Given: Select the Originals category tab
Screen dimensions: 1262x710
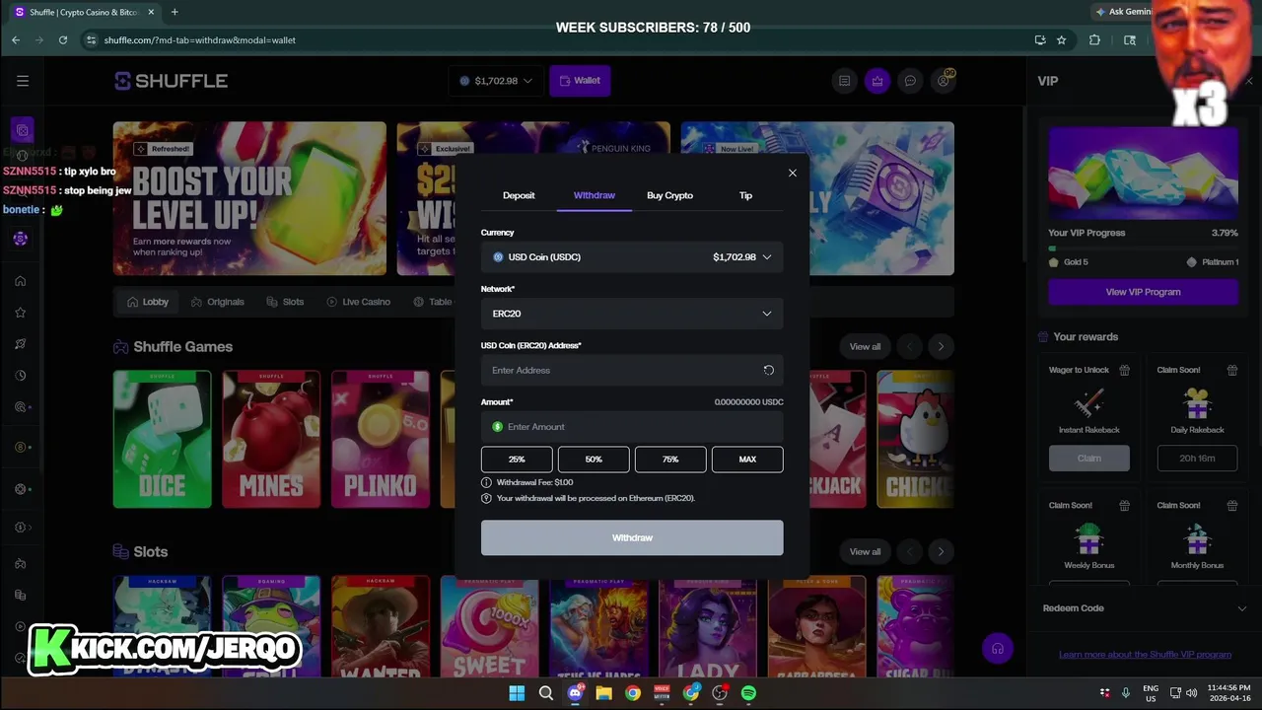Looking at the screenshot, I should [x=217, y=302].
